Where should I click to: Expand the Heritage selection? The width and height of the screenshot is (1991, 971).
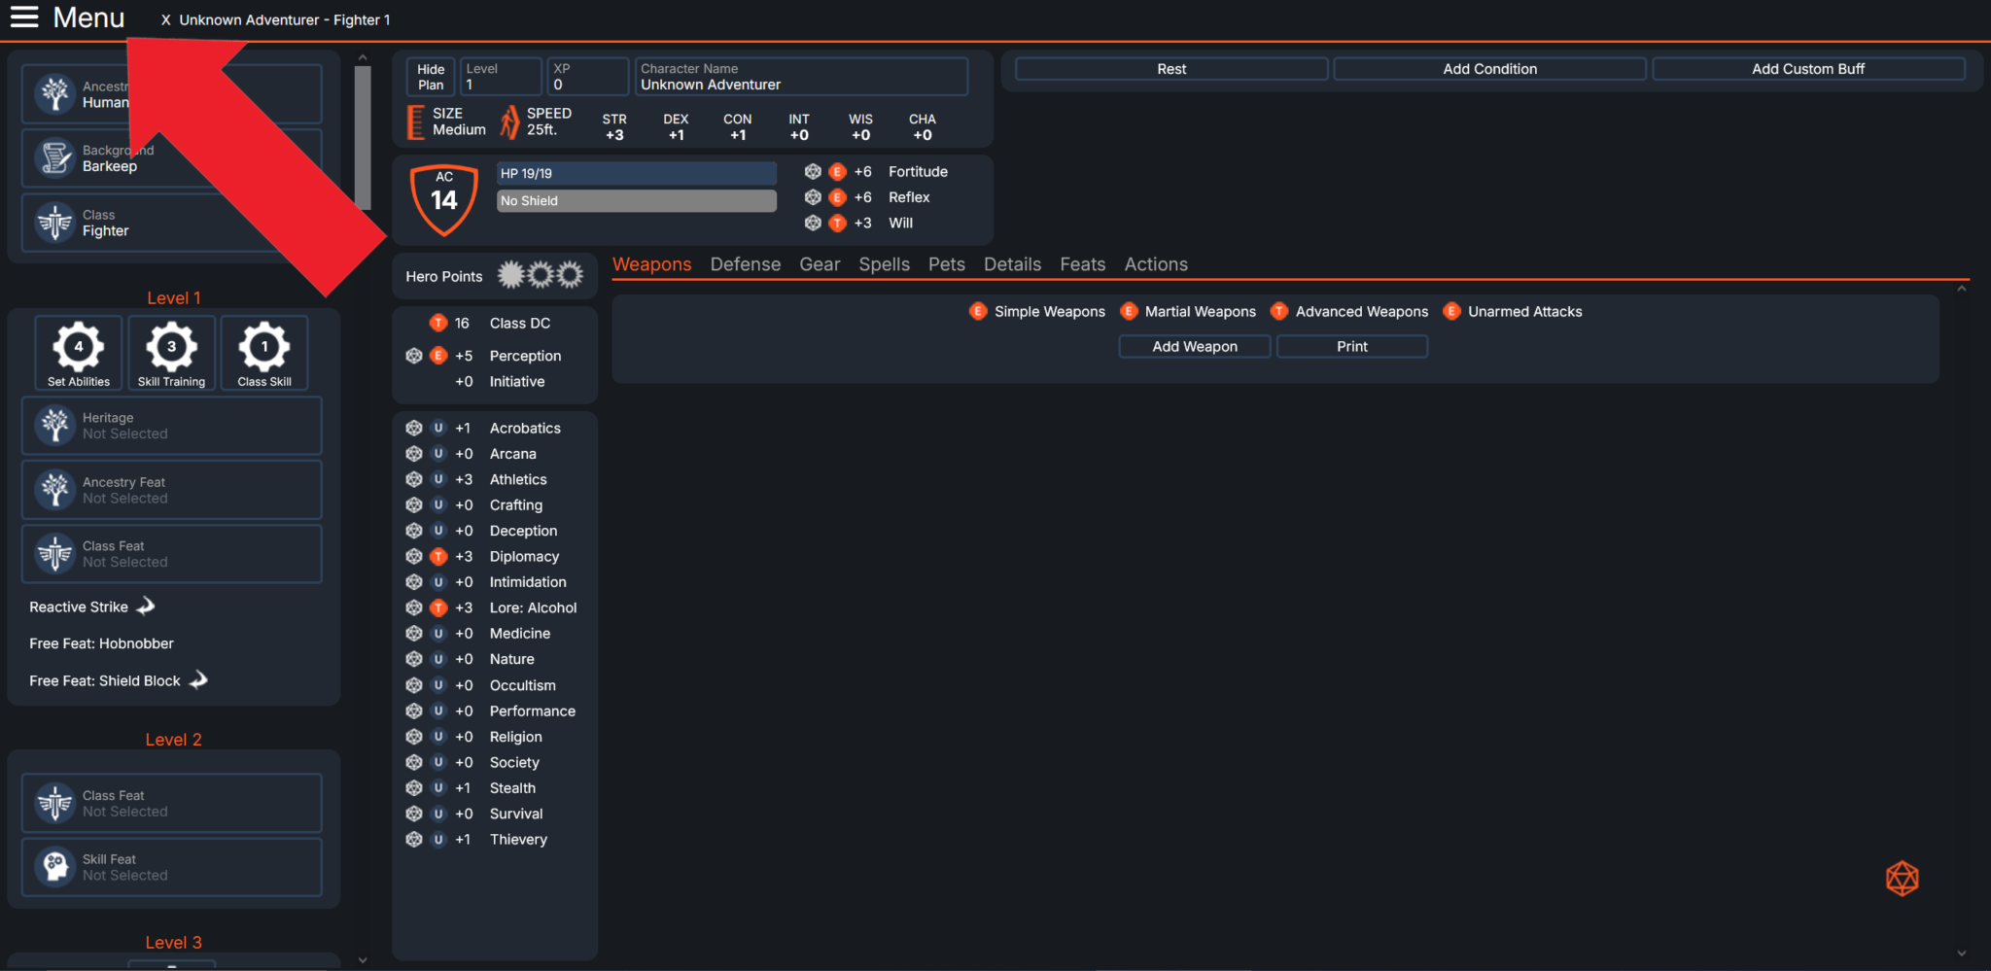coord(171,426)
